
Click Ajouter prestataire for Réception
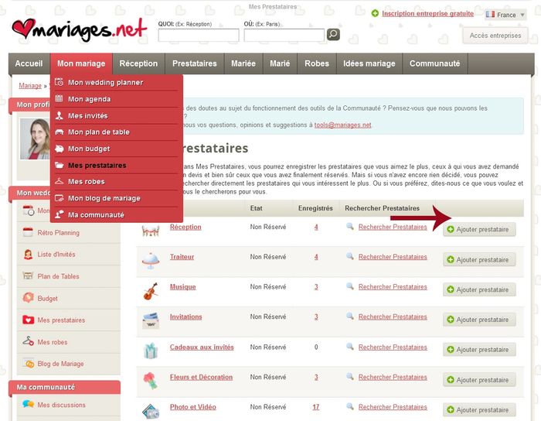[x=479, y=229]
